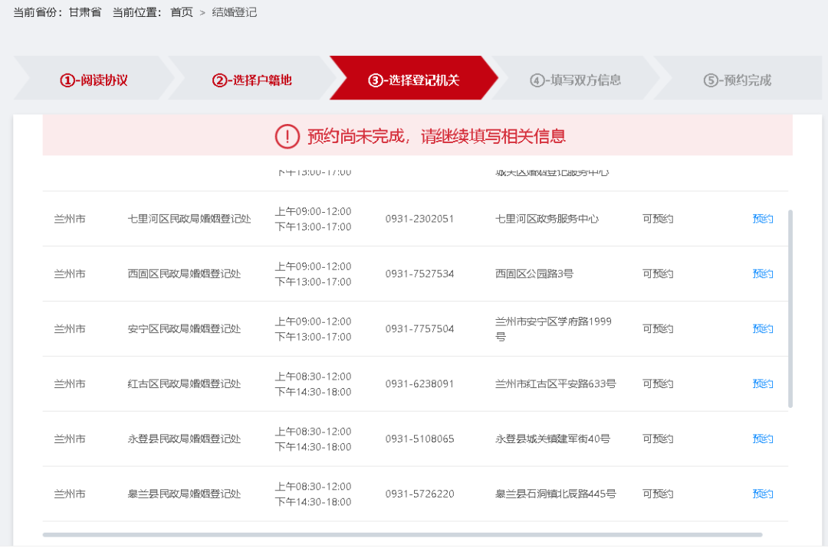Screen dimensions: 828x548
Task: Open step ④-填写双方信息
Action: coord(575,80)
